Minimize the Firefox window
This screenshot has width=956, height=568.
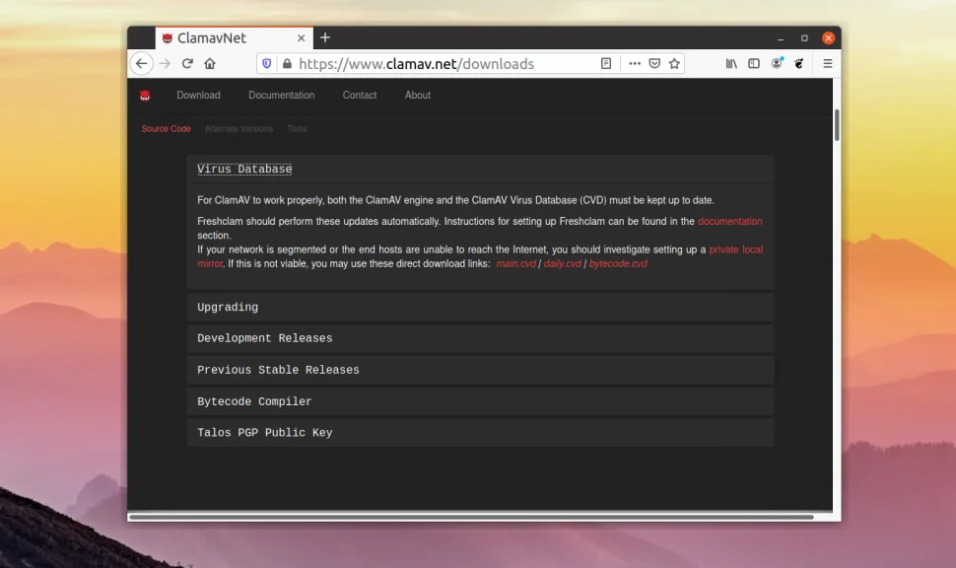[x=781, y=38]
